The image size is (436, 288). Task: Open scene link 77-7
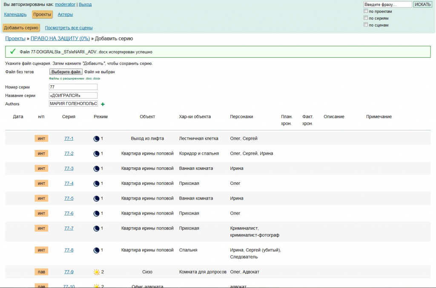click(x=69, y=229)
